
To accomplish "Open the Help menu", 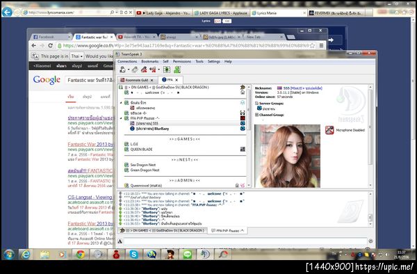I will (228, 61).
